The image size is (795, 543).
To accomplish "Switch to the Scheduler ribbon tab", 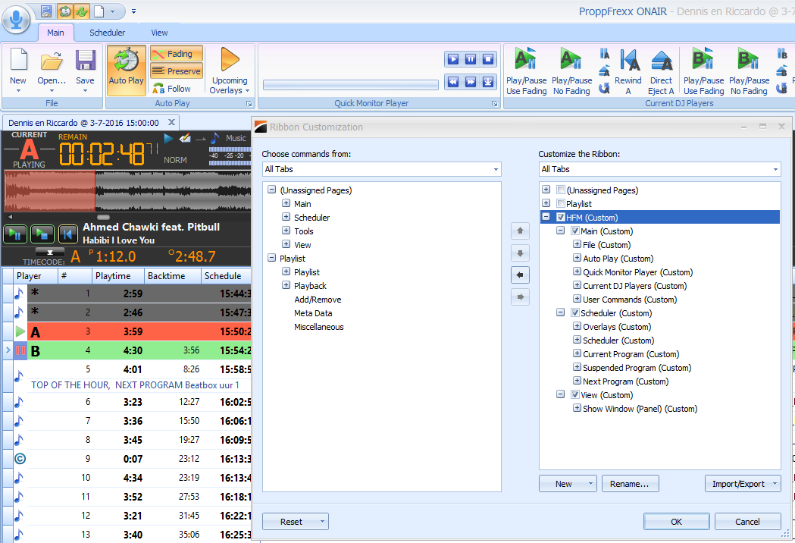I will 107,33.
